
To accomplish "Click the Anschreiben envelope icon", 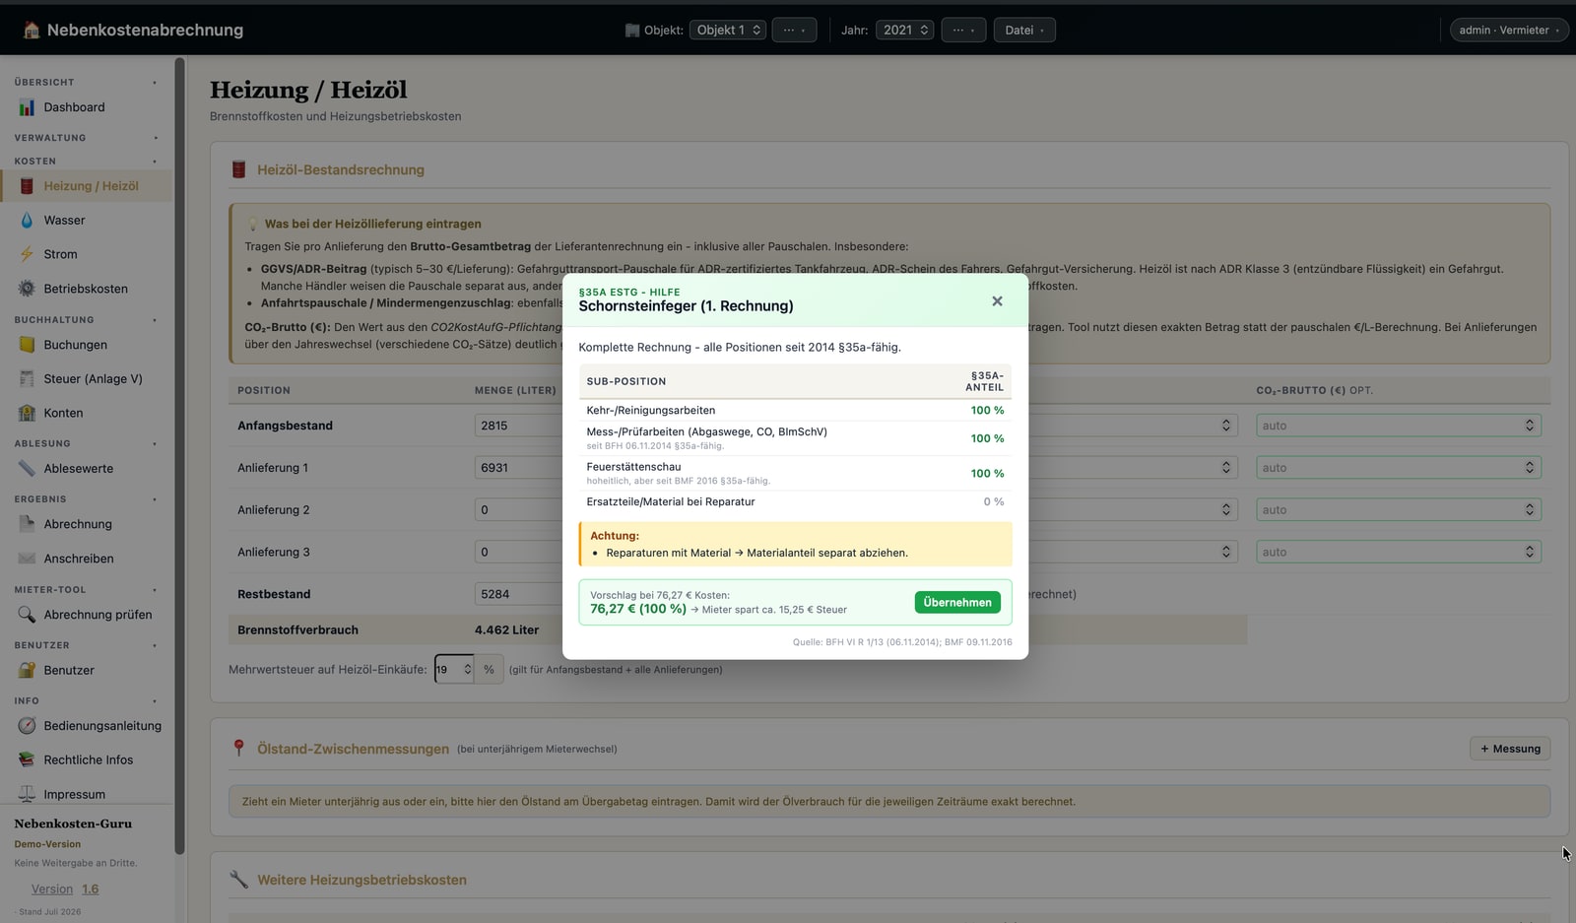I will (27, 559).
